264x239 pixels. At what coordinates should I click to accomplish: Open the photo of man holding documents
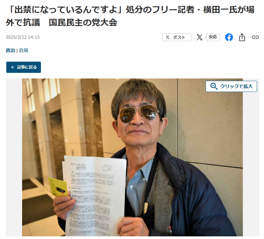[133, 157]
